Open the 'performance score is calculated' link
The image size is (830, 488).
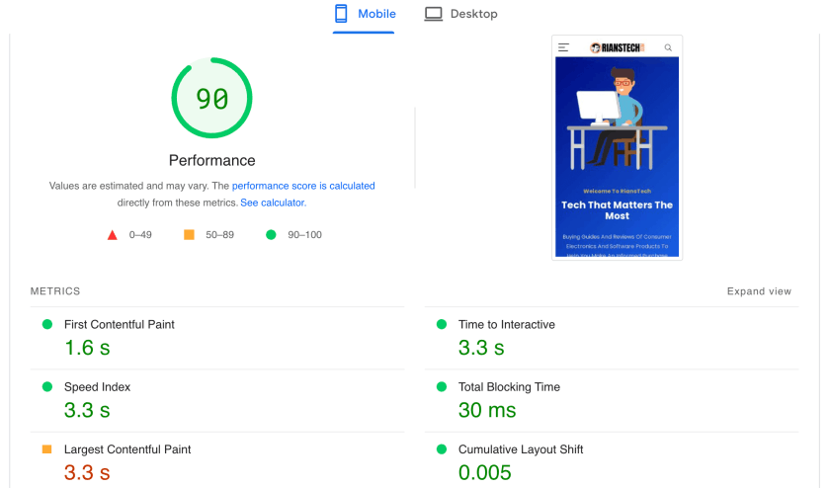(x=303, y=186)
